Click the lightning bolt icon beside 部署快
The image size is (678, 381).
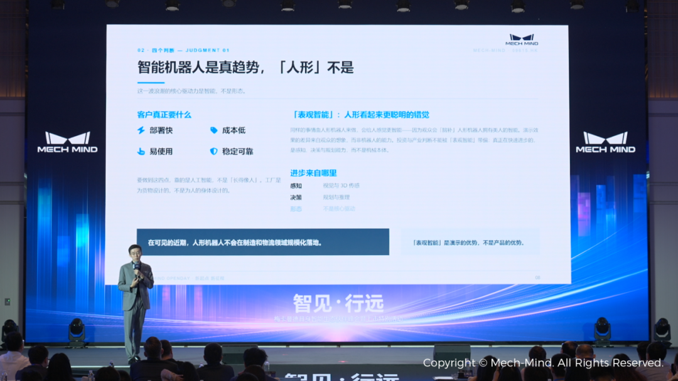click(x=141, y=130)
